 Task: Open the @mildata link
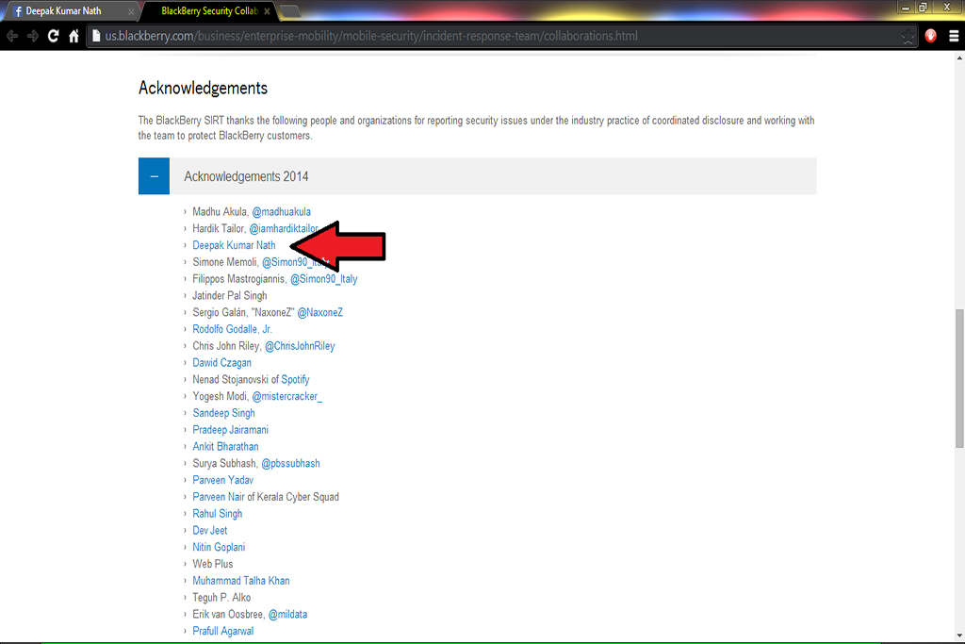click(287, 615)
